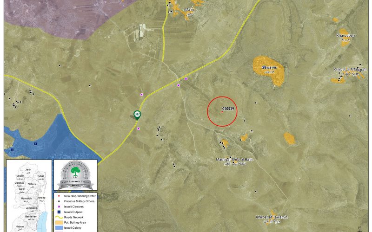
Task: Click the Roads Network legend label
Action: pos(73,217)
